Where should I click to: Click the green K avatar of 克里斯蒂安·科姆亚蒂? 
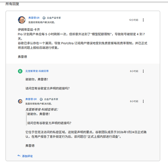(x=20, y=71)
